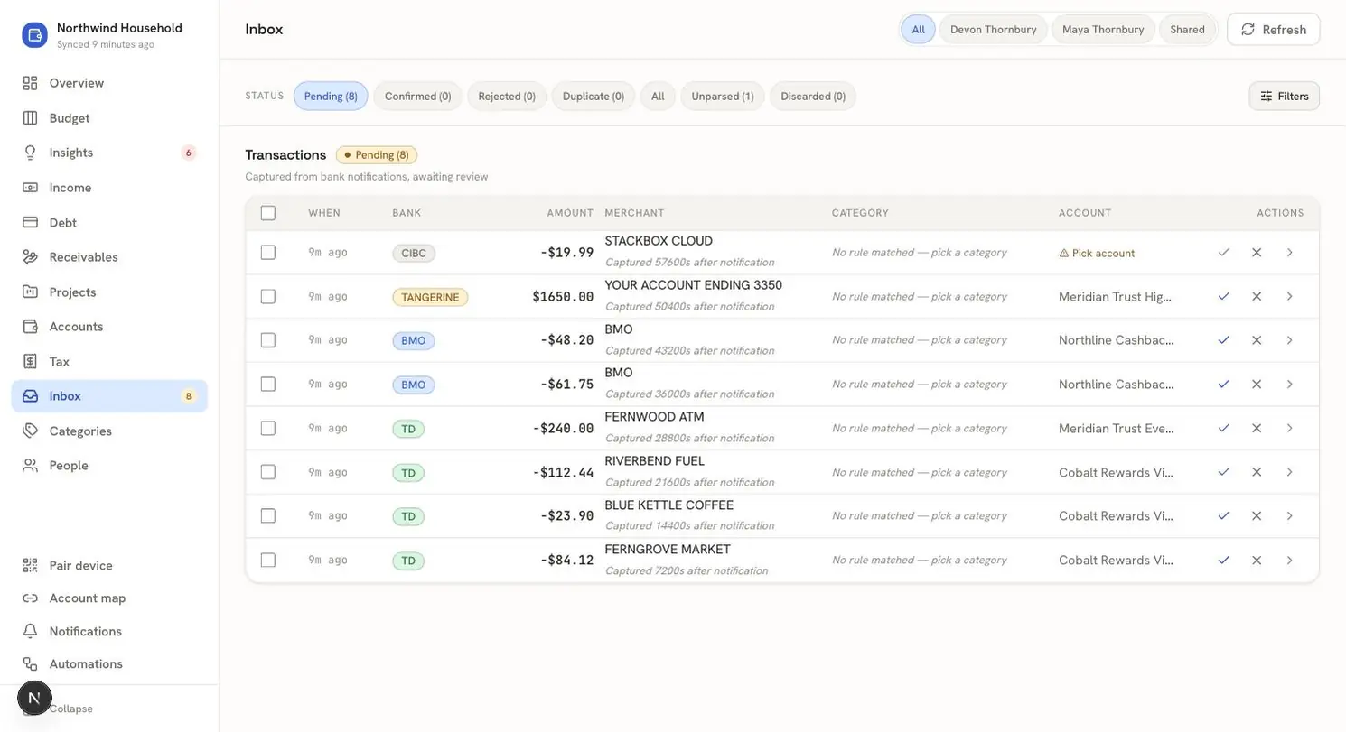Open Account map in sidebar

[109, 598]
